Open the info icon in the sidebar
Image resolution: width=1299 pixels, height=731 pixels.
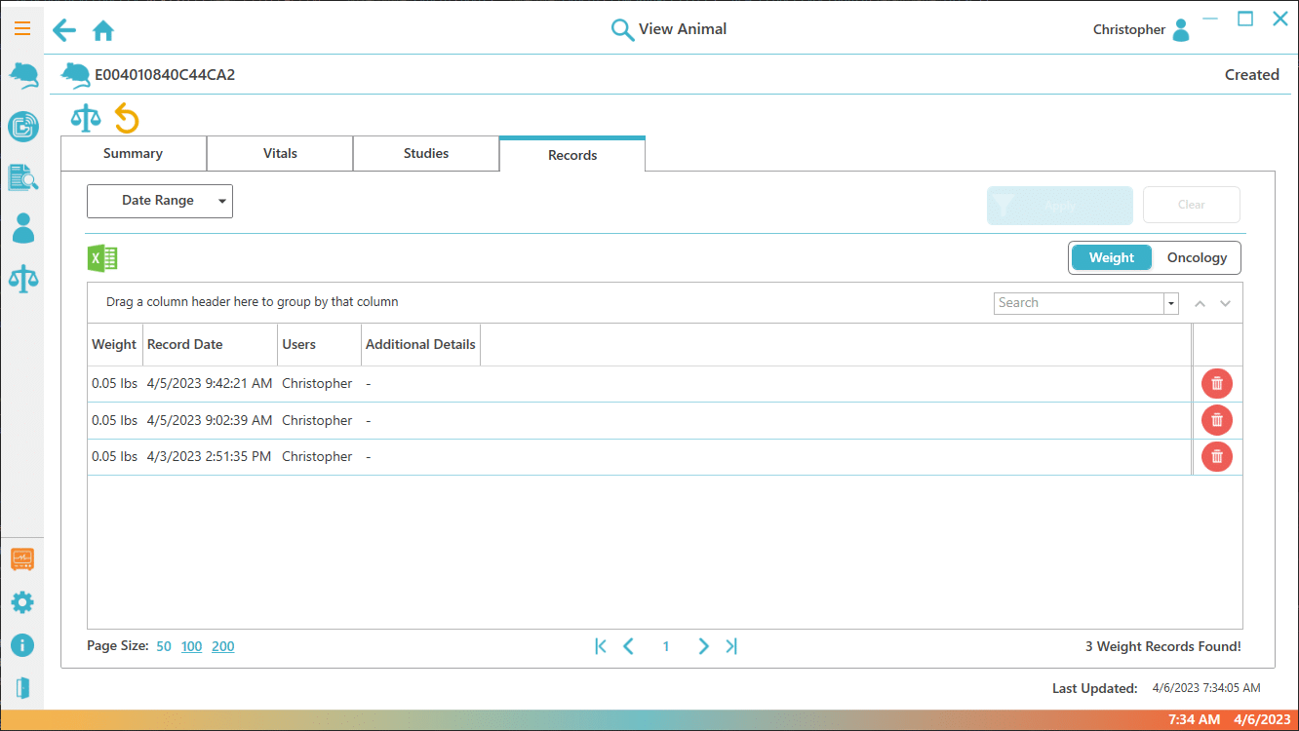tap(21, 645)
